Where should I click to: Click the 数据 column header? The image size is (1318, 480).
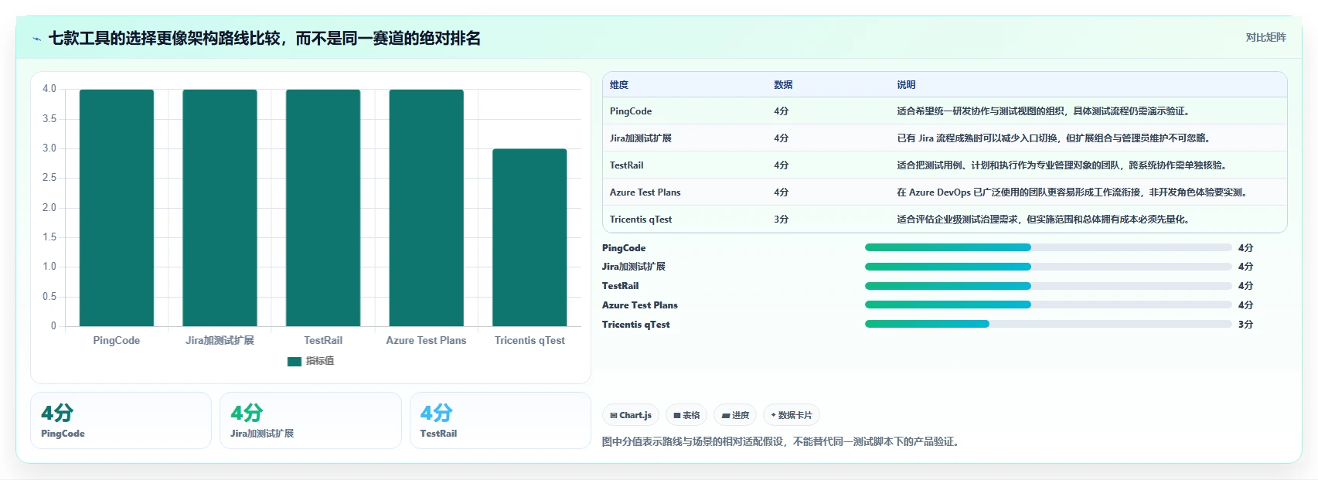pos(783,85)
